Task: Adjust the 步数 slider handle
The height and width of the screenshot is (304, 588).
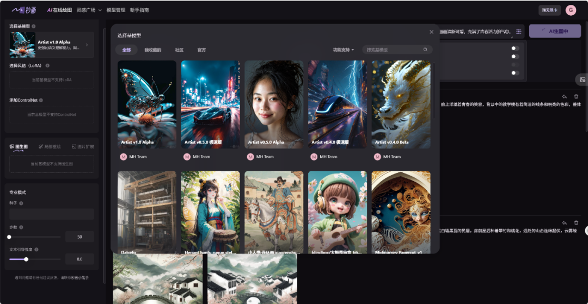Action: (x=9, y=237)
